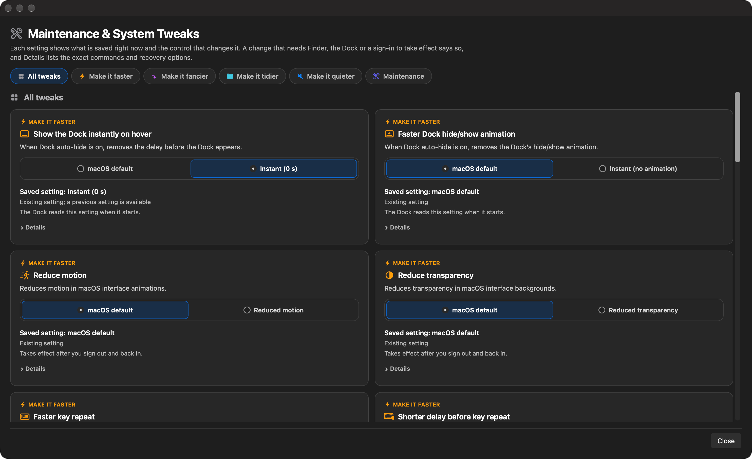Click the running figure icon beside Reduce motion

tap(24, 275)
